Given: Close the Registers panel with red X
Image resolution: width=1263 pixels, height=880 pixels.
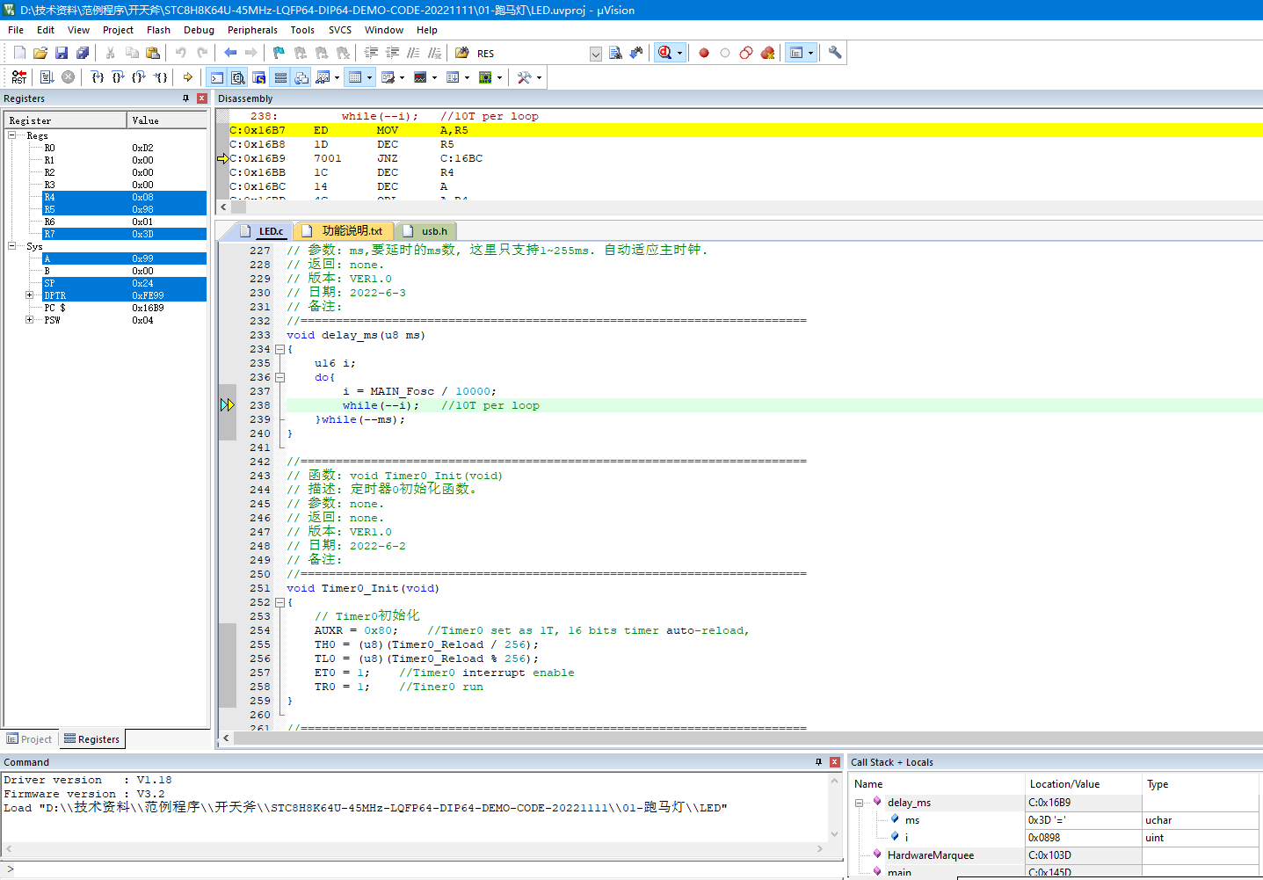Looking at the screenshot, I should [201, 98].
